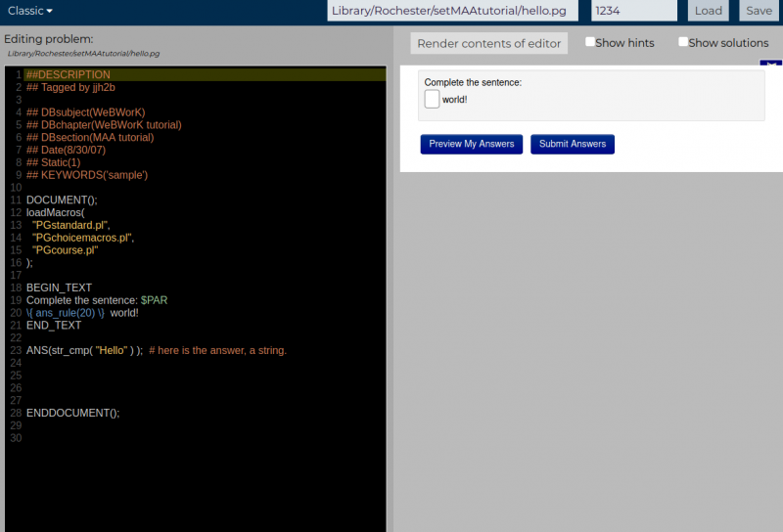The width and height of the screenshot is (783, 532).
Task: Click line number 30 in editor gutter
Action: tap(16, 438)
